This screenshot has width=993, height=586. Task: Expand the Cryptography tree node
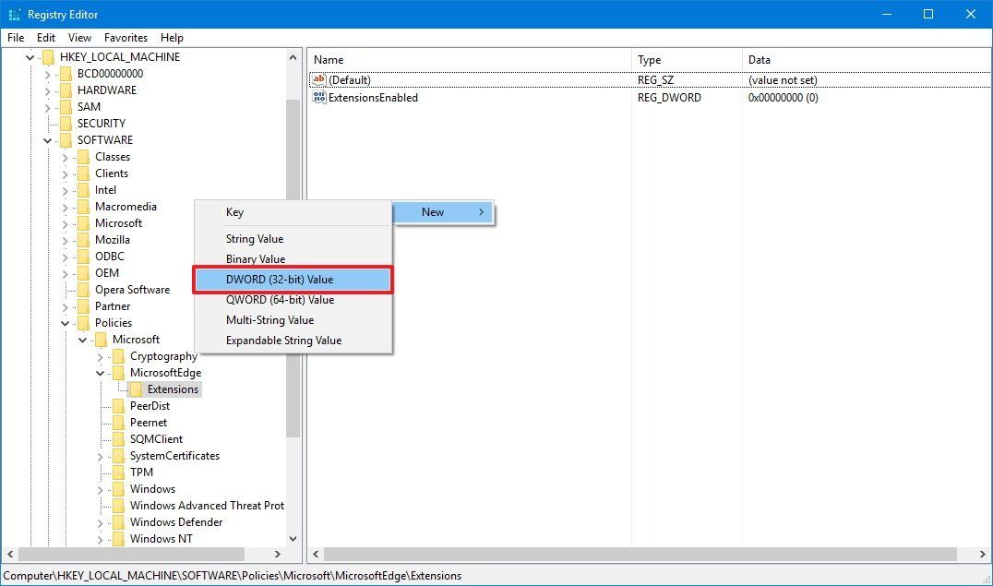(99, 355)
